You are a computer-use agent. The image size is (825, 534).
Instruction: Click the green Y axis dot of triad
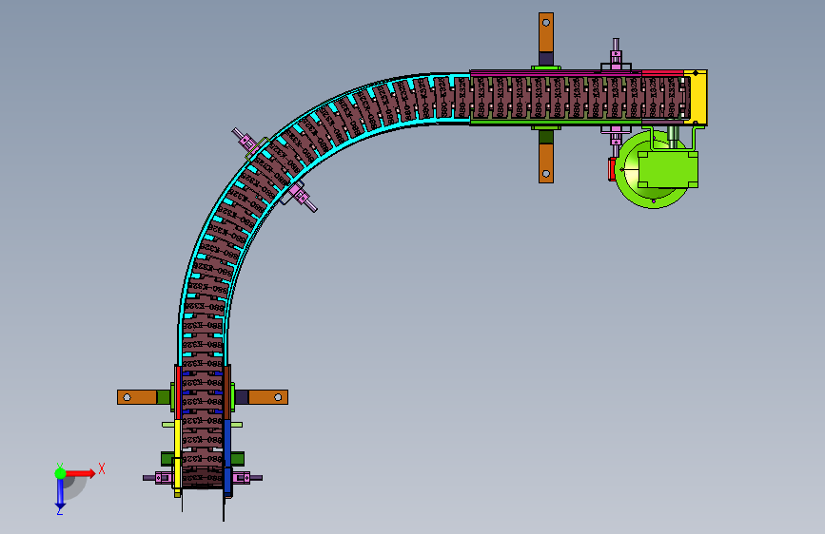pos(60,473)
